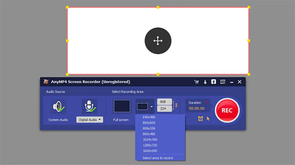The image size is (295, 165).
Task: Click the left-middle yellow region handle
Action: click(x=67, y=41)
